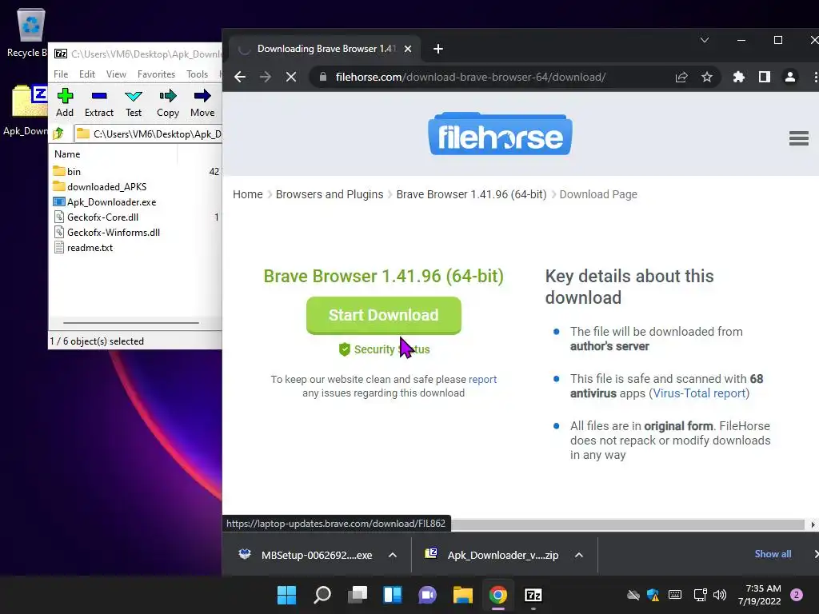819x614 pixels.
Task: Bookmark this page with the star icon
Action: [707, 78]
